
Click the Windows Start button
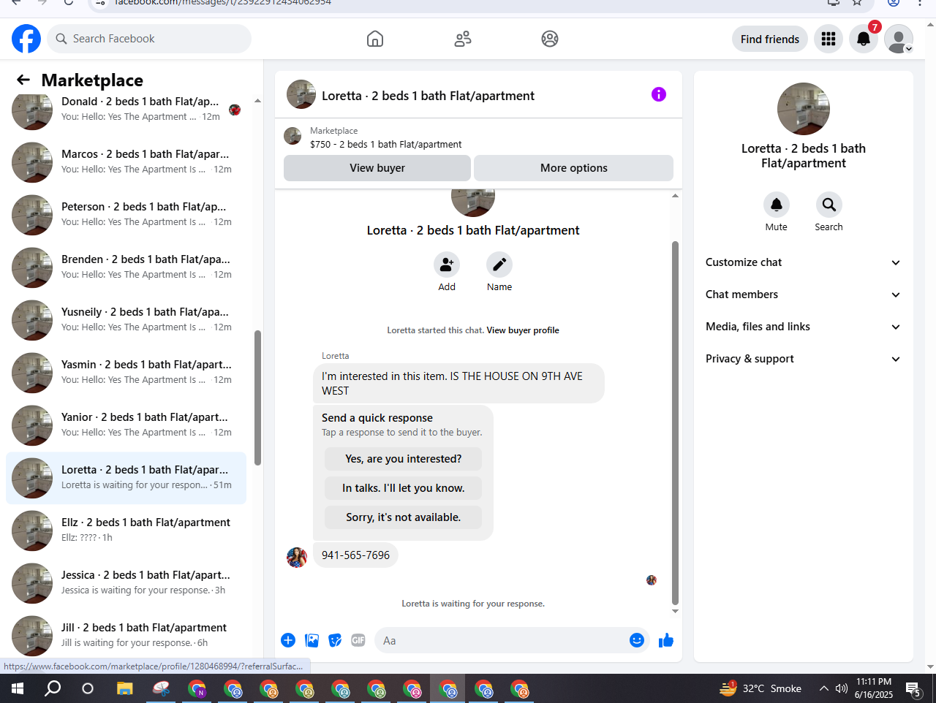coord(18,688)
